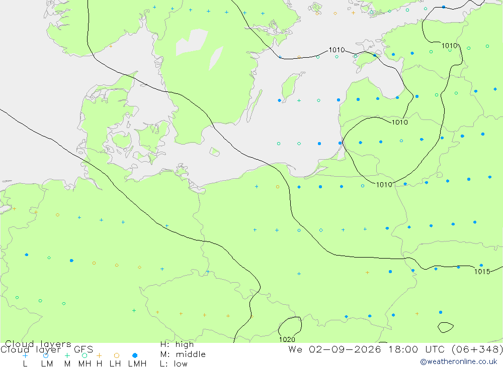Click the 'LM' legend label
Screen dimensions: 503x368
pos(47,364)
